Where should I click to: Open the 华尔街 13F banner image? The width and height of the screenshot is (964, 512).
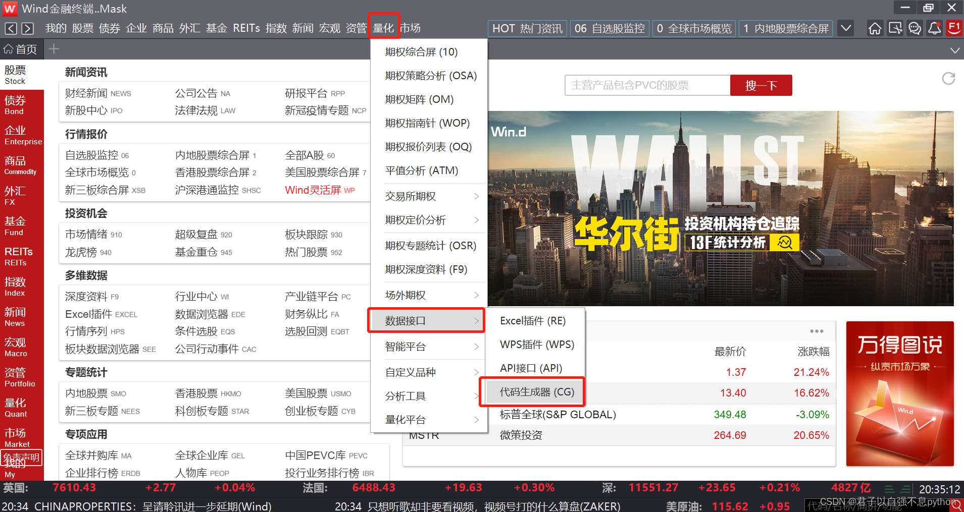pos(721,208)
